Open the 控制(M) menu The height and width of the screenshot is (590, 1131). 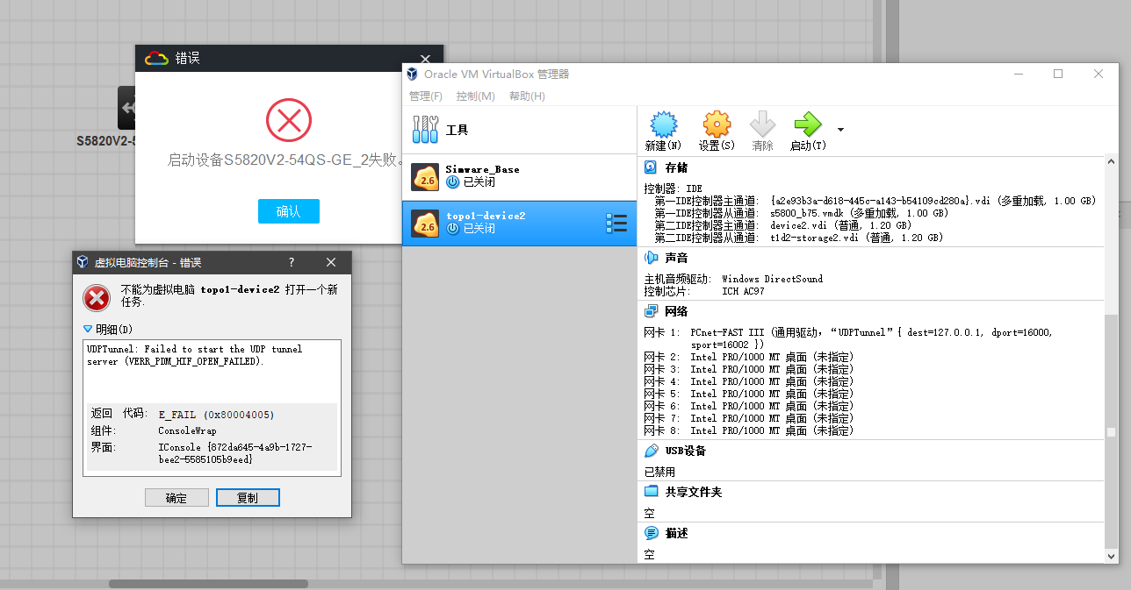click(475, 96)
